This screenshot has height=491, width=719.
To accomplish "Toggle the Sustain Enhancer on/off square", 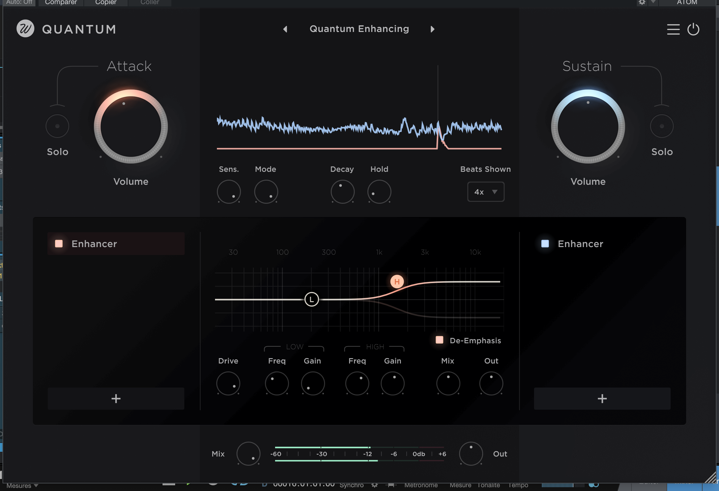I will click(545, 244).
